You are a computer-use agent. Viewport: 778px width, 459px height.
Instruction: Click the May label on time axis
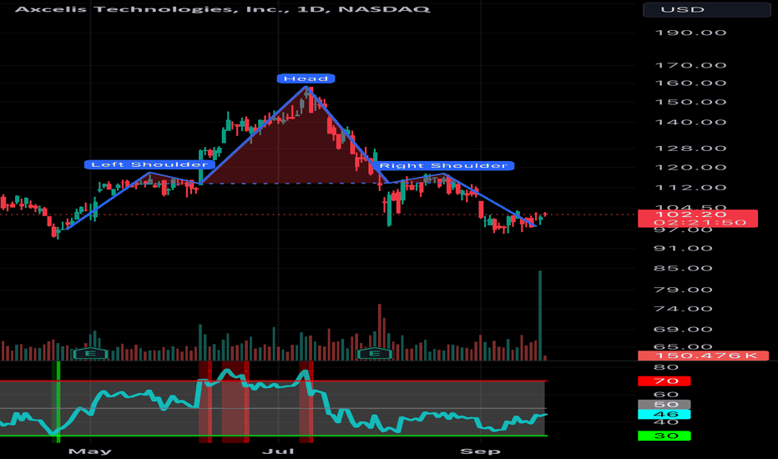[x=90, y=451]
